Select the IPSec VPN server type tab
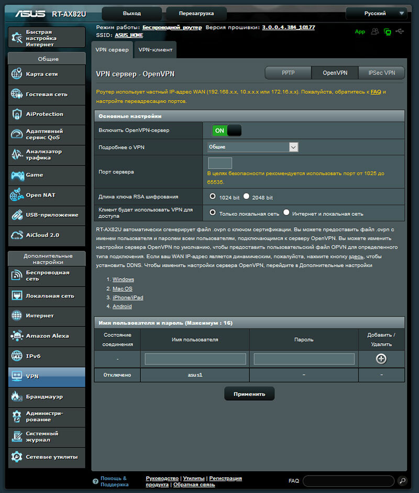Image resolution: width=419 pixels, height=493 pixels. pos(382,73)
